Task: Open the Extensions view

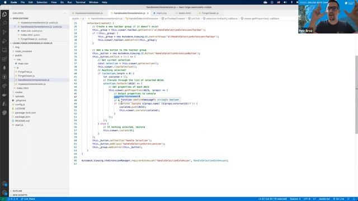Action: tap(4, 59)
